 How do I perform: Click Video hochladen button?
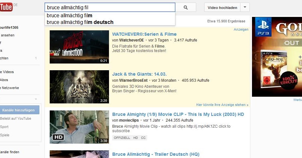[222, 7]
